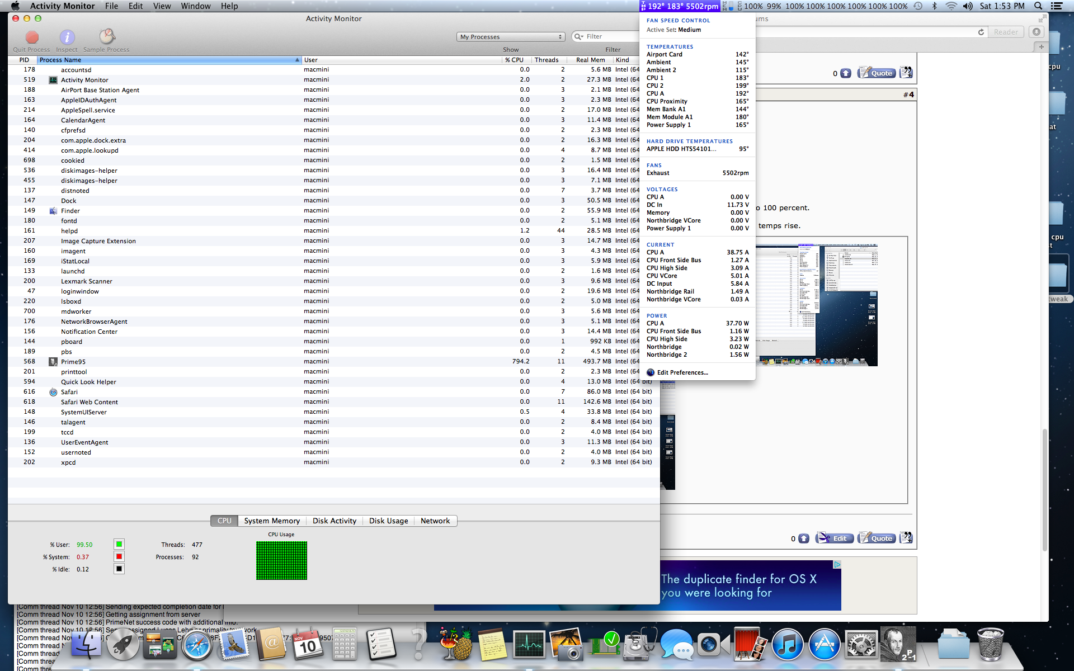Open the Trash in the Dock
This screenshot has height=671, width=1074.
click(x=990, y=645)
